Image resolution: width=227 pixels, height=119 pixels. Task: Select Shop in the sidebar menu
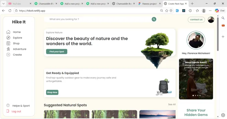click(x=16, y=43)
